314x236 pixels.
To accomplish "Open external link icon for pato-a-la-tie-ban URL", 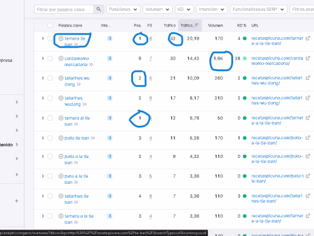I will pyautogui.click(x=308, y=176).
